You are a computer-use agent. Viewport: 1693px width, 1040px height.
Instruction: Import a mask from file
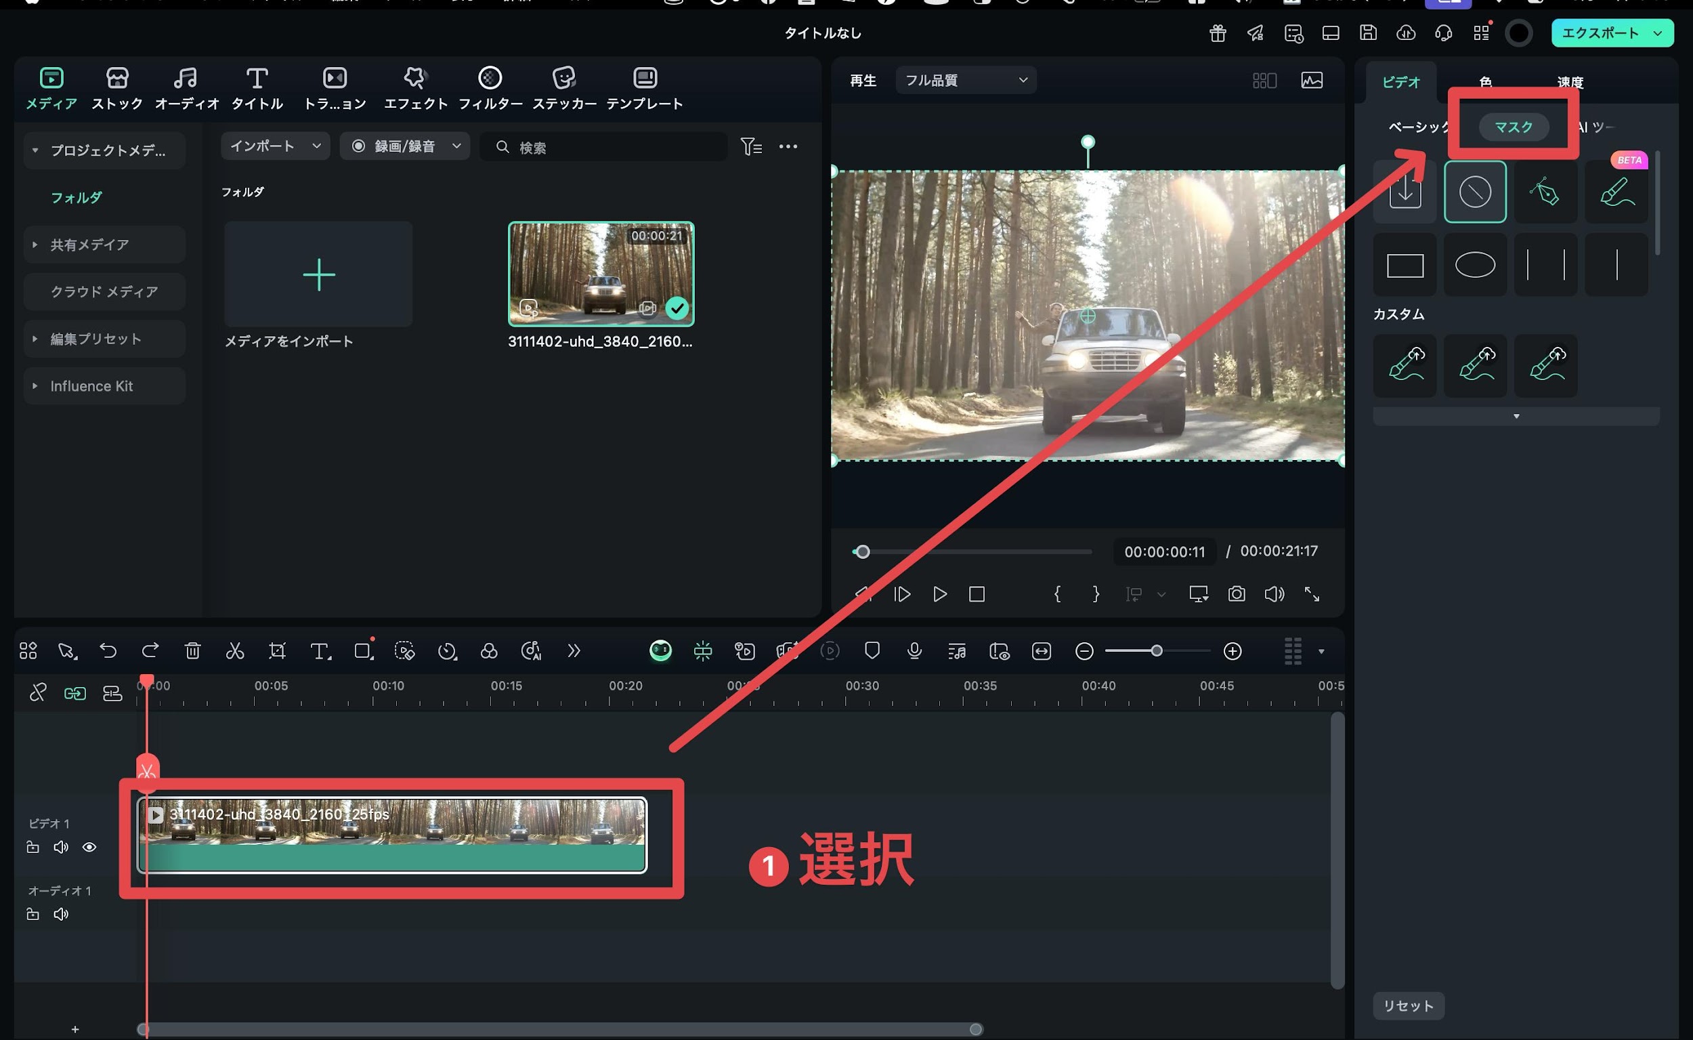tap(1405, 191)
